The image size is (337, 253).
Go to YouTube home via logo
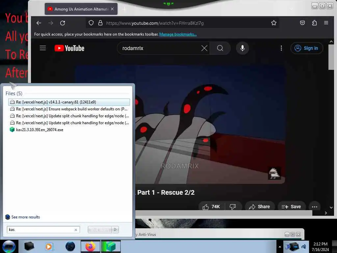pyautogui.click(x=69, y=48)
